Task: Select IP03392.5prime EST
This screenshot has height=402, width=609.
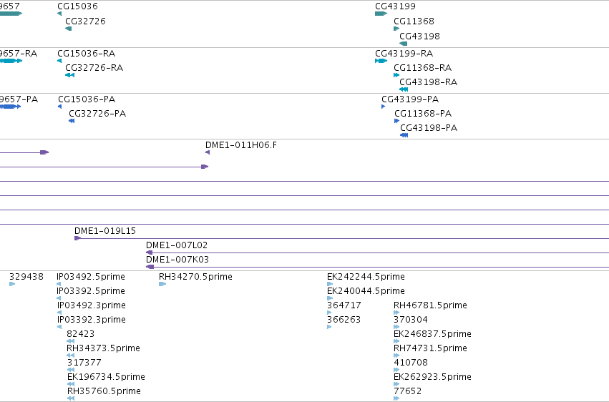Action: (x=91, y=290)
